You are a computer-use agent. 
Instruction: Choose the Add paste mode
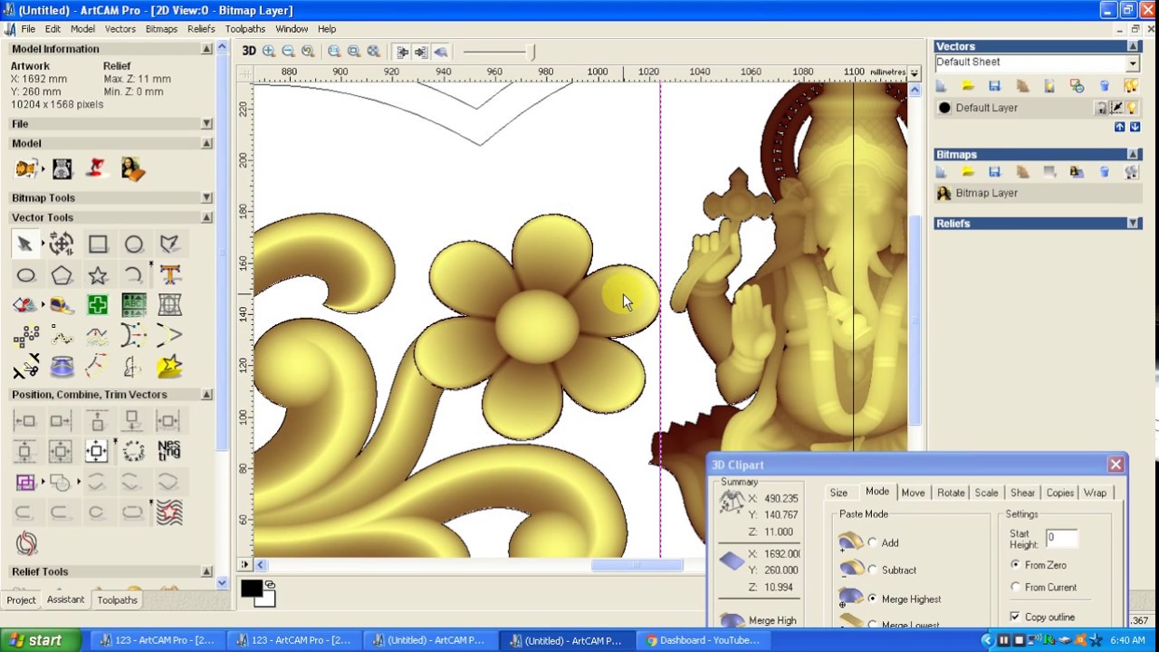point(873,542)
